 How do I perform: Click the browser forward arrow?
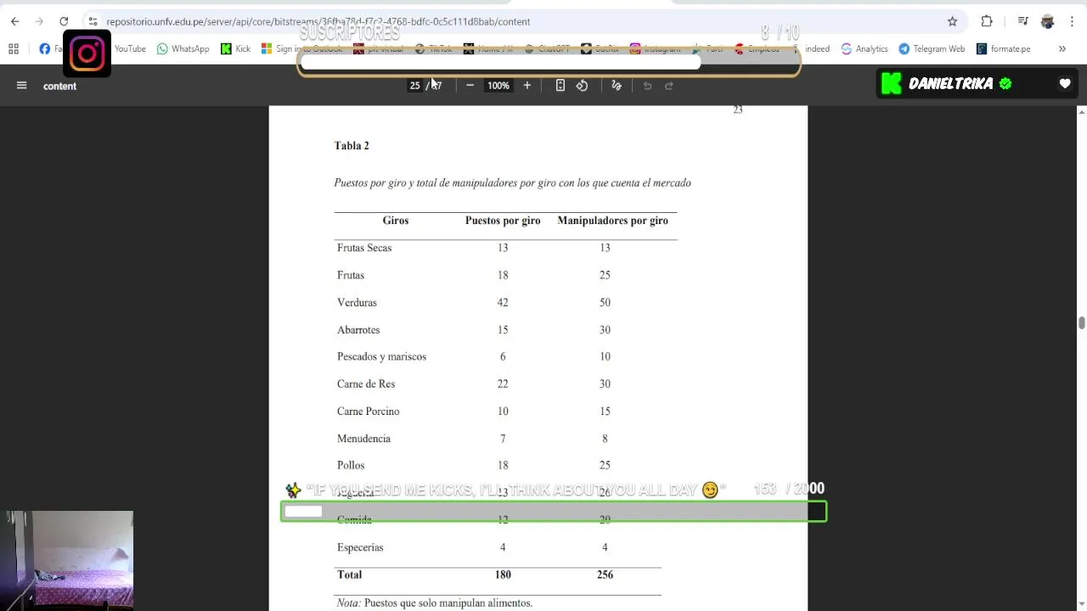pos(39,21)
